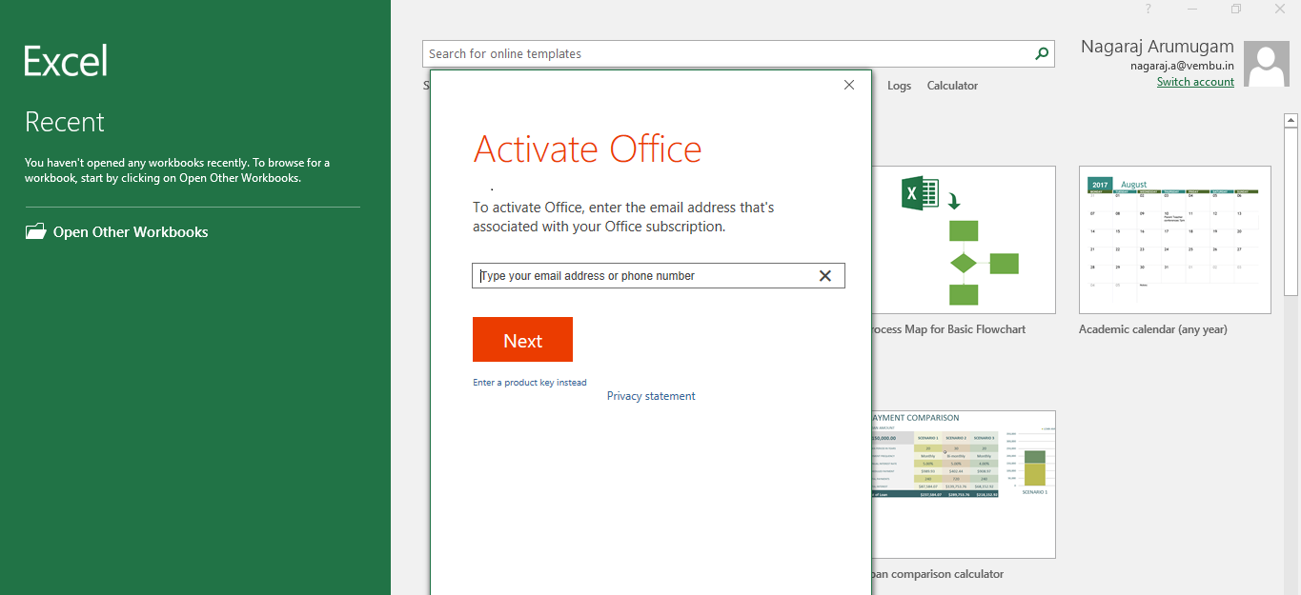
Task: Focus the email address or phone field
Action: 659,276
